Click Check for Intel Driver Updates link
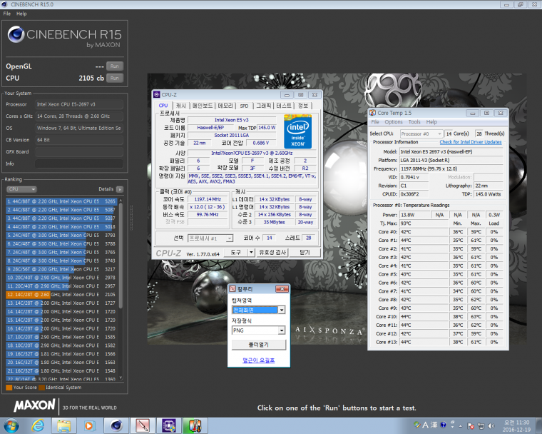 pos(471,142)
